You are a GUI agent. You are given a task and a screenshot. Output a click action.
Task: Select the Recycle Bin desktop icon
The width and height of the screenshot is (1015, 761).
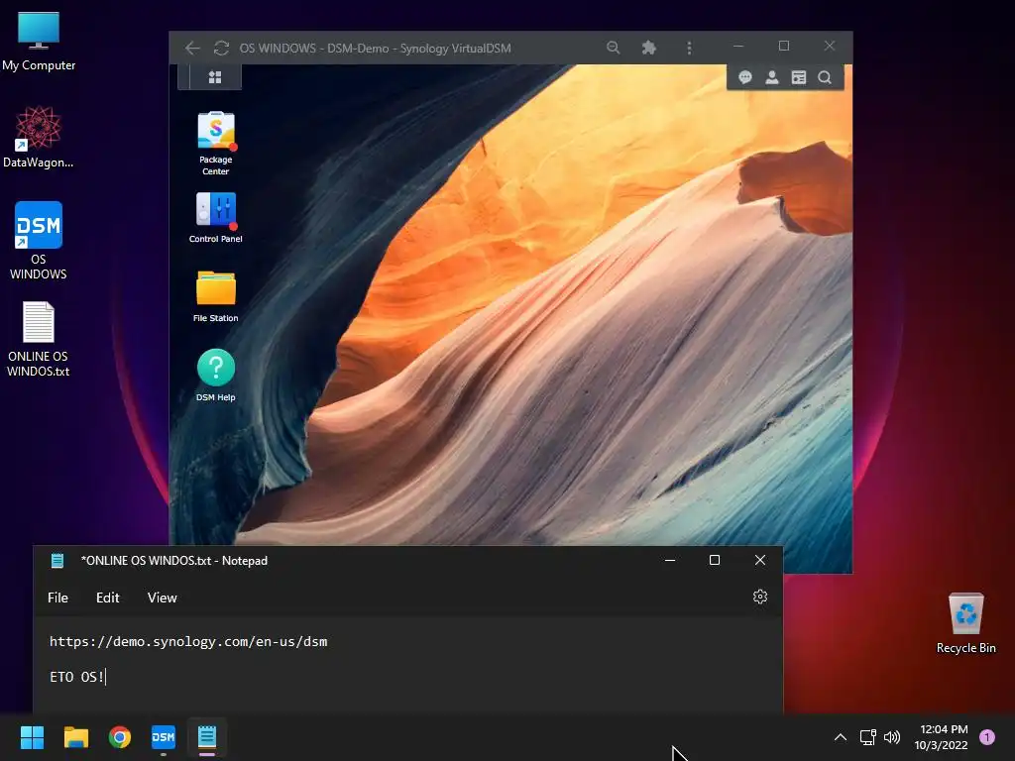[x=965, y=624]
